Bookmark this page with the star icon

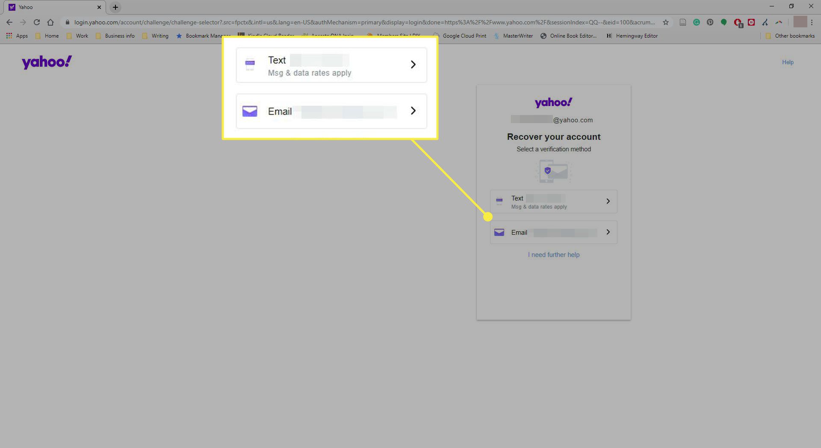pyautogui.click(x=666, y=22)
